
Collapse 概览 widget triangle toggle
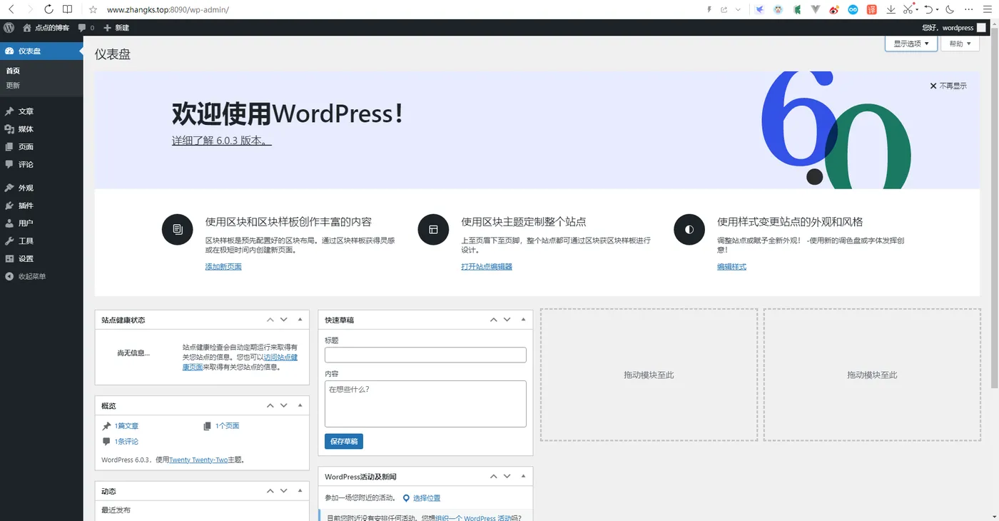(x=300, y=405)
